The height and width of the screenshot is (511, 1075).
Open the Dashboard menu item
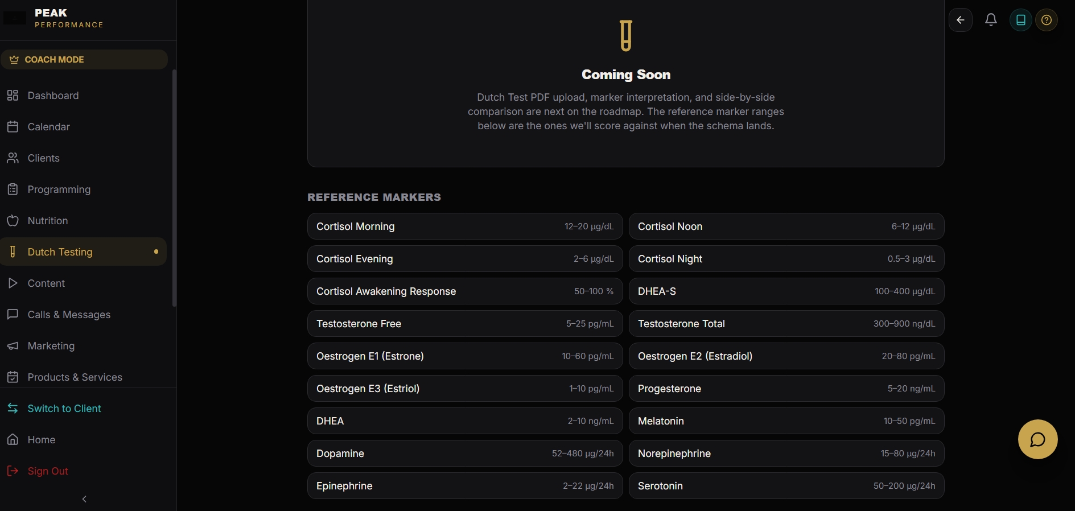(x=83, y=95)
